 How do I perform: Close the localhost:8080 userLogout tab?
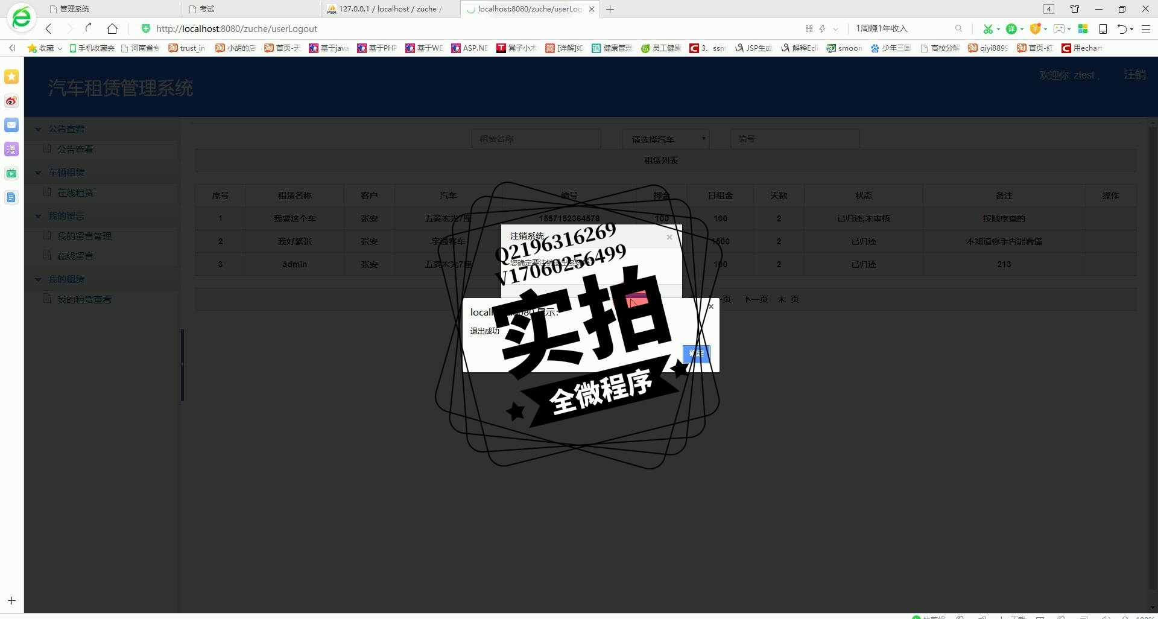point(592,9)
